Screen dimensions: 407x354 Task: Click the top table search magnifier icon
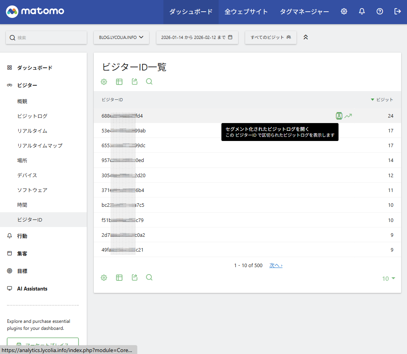149,82
